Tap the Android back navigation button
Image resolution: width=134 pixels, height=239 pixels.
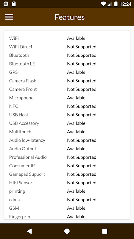point(29,231)
